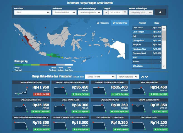
Task: Clear the date with the X icon
Action: [106, 12]
